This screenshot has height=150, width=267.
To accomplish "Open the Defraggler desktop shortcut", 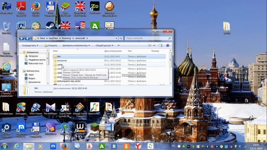I will tap(21, 108).
